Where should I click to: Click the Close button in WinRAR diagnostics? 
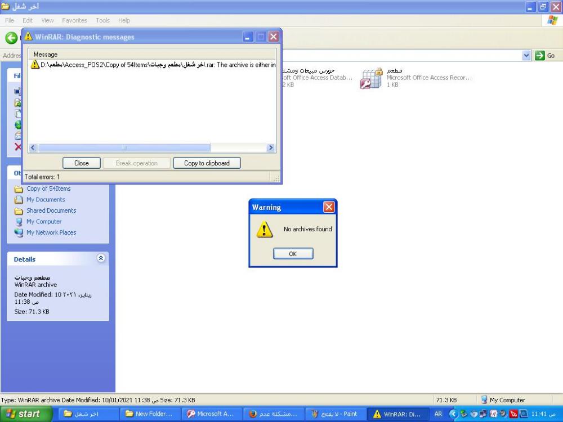(x=82, y=163)
